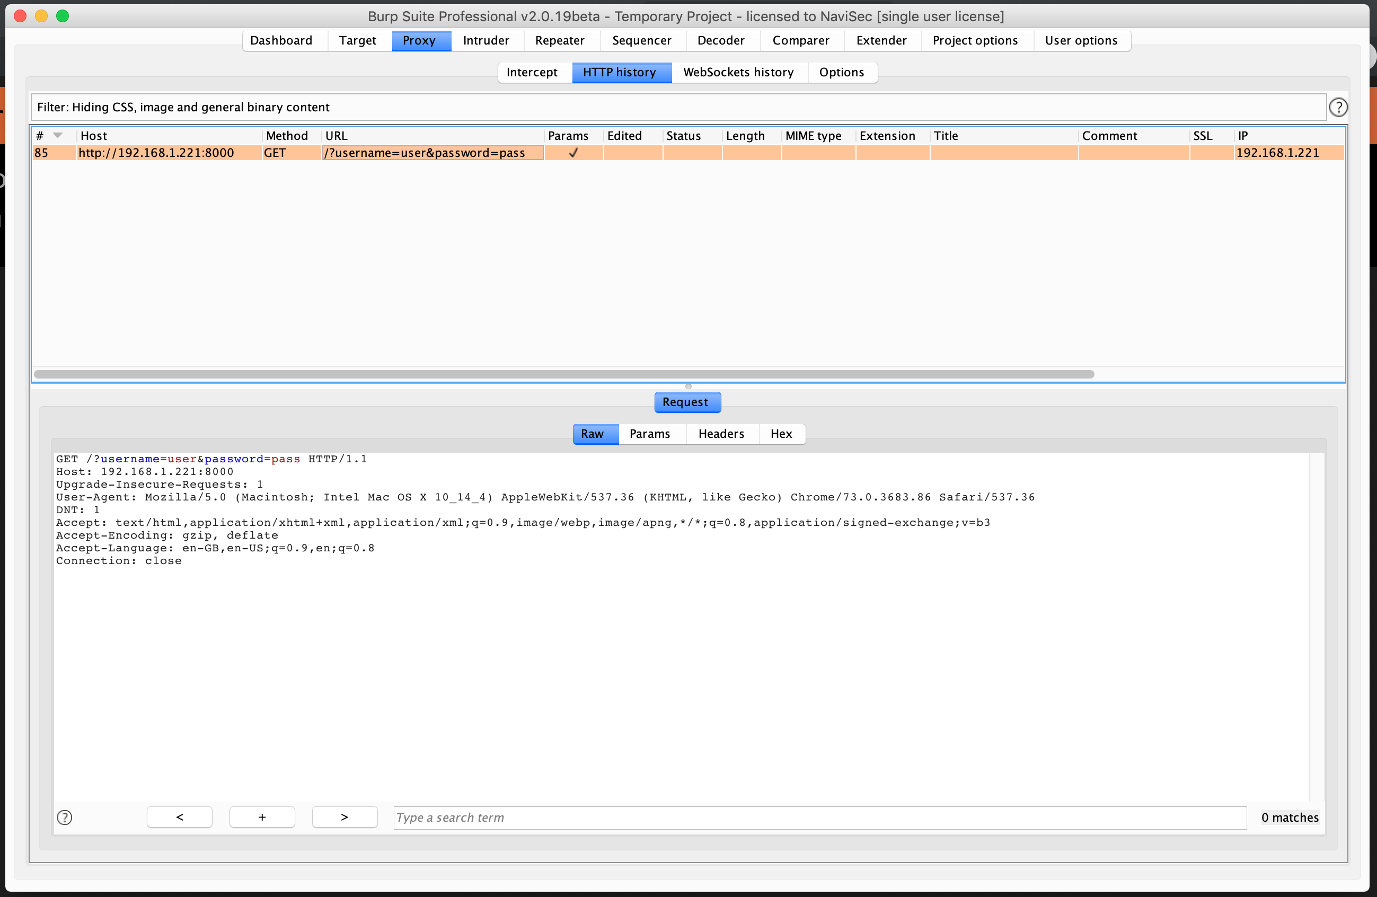The height and width of the screenshot is (897, 1377).
Task: Open the Extender tab
Action: coord(881,40)
